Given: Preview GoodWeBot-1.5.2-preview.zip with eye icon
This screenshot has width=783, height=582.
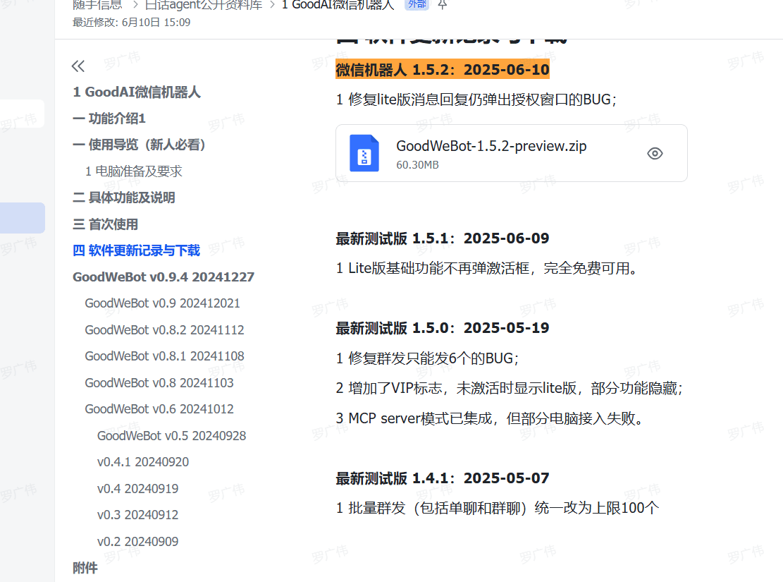Looking at the screenshot, I should click(655, 154).
